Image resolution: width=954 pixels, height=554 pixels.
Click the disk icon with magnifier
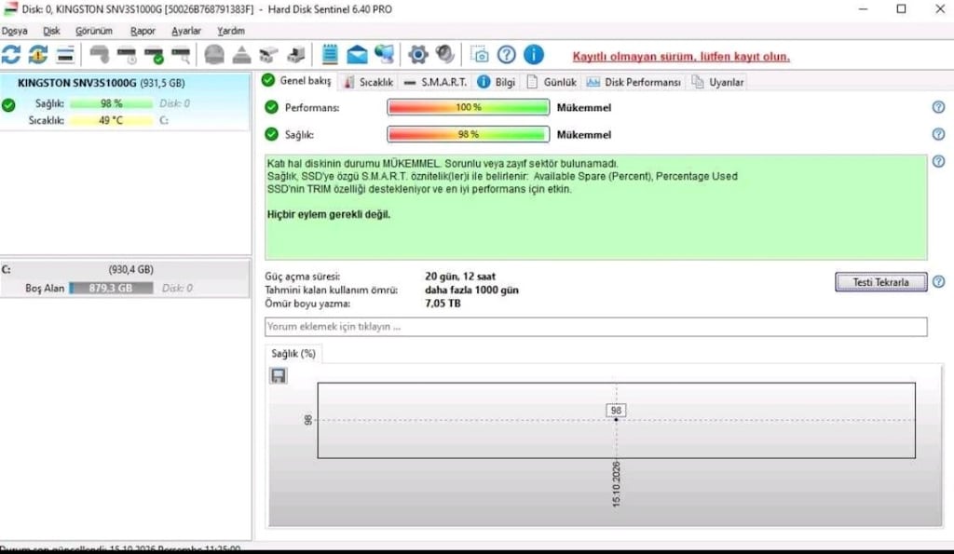[181, 55]
